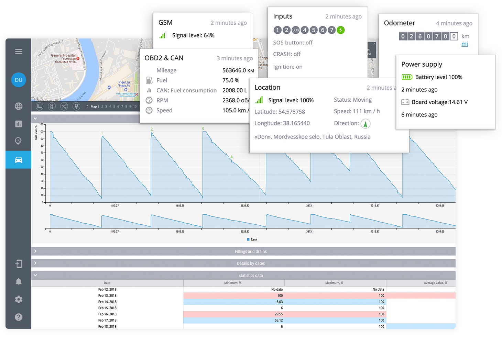Open the bar chart reports section

[x=19, y=124]
